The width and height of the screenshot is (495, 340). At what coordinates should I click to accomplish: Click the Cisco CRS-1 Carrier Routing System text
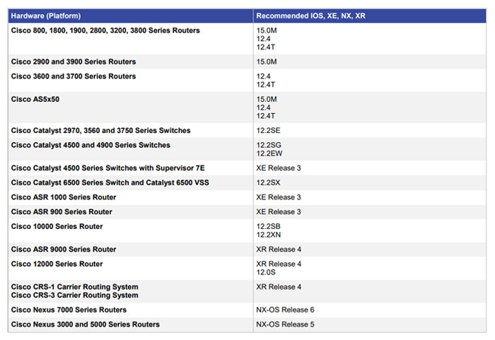pos(74,287)
